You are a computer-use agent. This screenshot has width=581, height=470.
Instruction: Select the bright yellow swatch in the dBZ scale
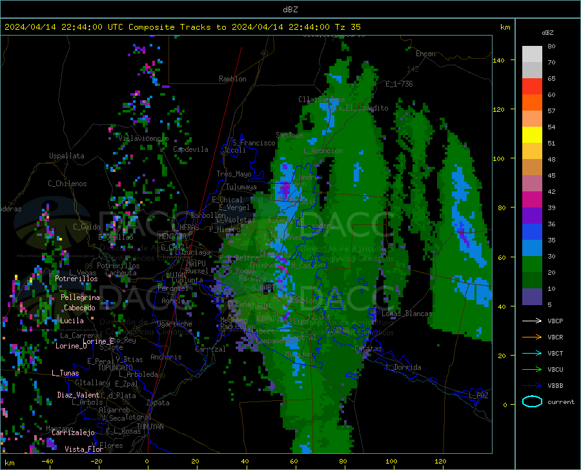click(532, 135)
